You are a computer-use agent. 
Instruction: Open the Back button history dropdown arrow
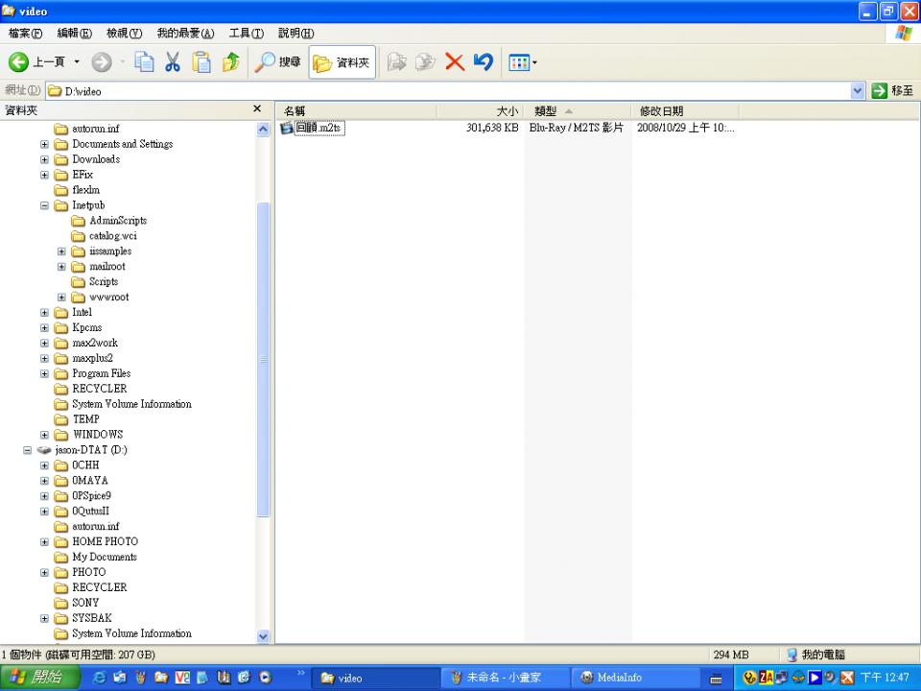pyautogui.click(x=77, y=61)
